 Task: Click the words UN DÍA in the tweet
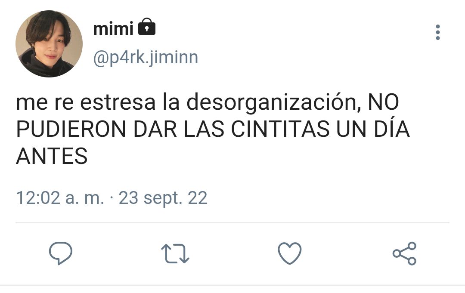pyautogui.click(x=373, y=128)
